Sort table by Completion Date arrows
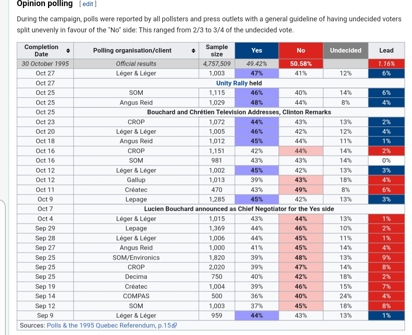 68,50
